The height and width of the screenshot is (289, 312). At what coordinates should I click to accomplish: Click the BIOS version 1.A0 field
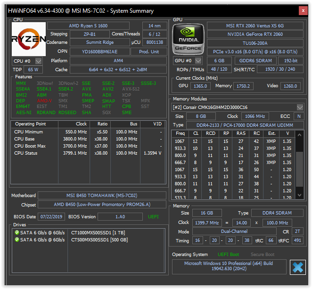120,217
